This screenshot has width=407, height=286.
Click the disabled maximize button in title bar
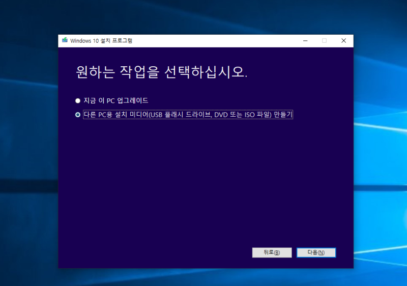click(324, 41)
